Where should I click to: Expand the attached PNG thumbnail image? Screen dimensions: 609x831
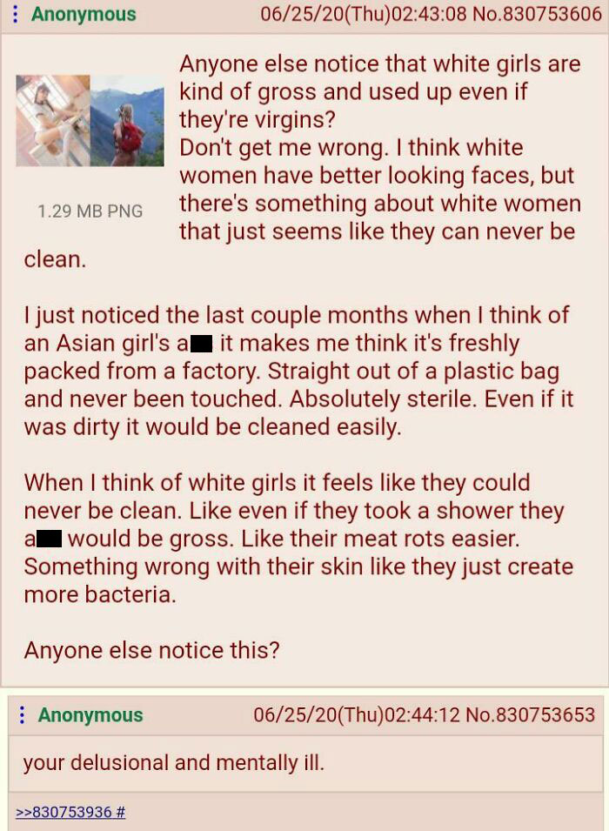90,121
